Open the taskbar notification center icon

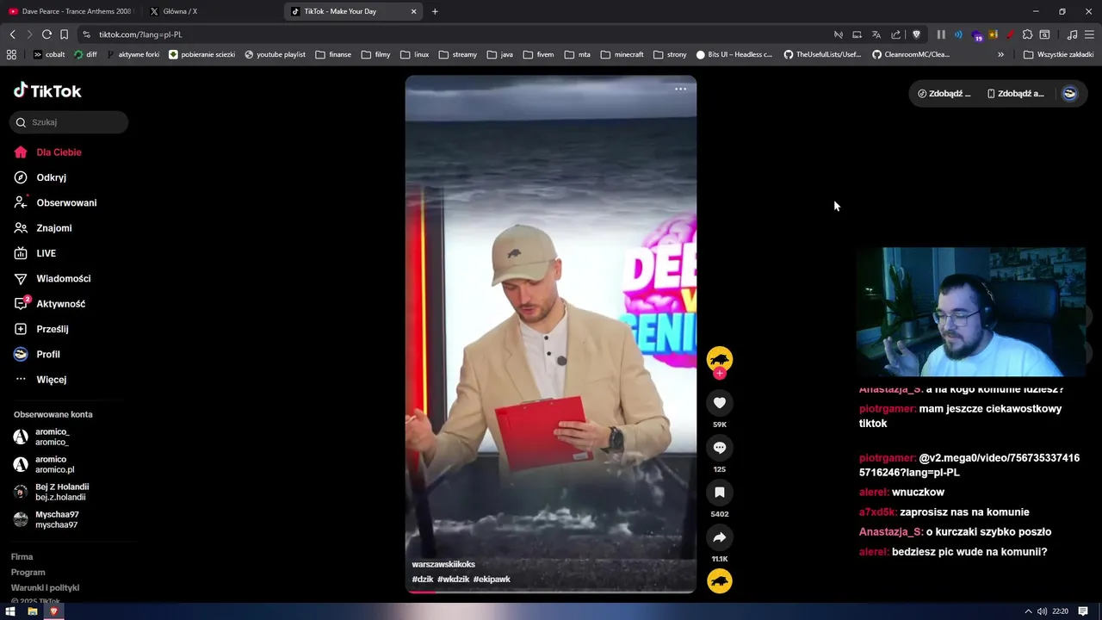tap(1083, 611)
